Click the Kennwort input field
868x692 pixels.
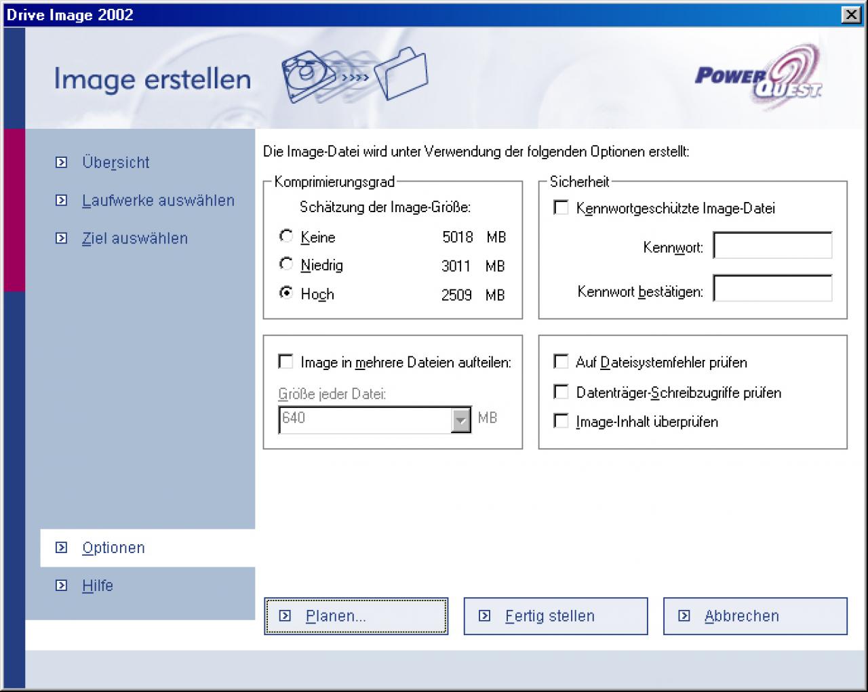click(772, 246)
